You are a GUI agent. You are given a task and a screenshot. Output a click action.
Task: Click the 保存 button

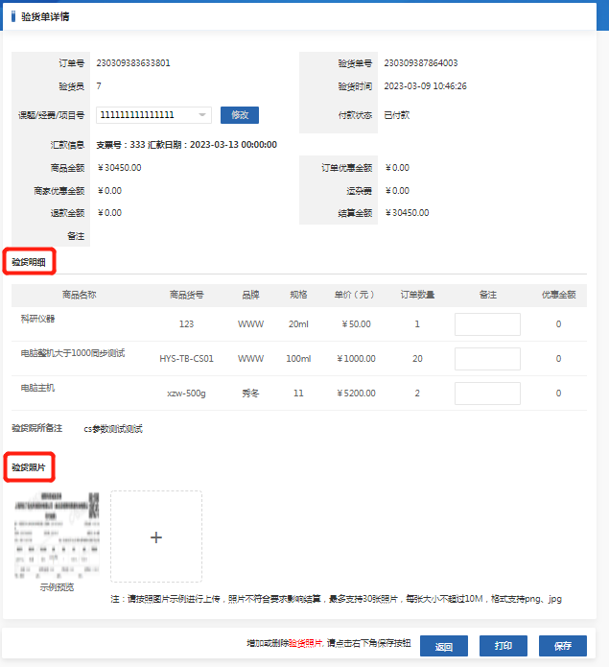click(x=562, y=646)
